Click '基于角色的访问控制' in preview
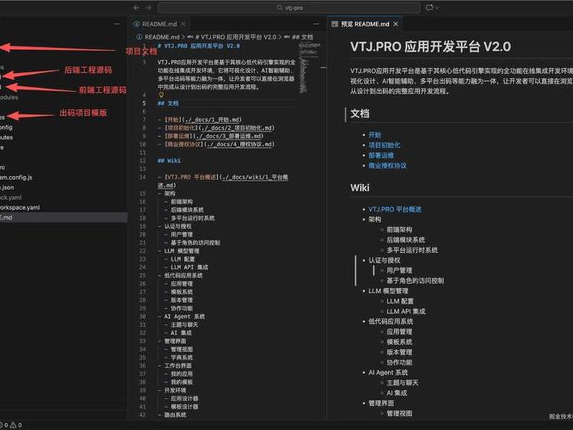 [x=415, y=280]
